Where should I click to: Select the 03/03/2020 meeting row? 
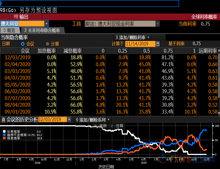pyautogui.click(x=109, y=71)
